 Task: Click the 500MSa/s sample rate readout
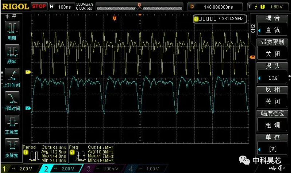pyautogui.click(x=85, y=5)
